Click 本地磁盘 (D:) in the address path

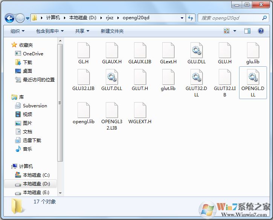(83, 18)
